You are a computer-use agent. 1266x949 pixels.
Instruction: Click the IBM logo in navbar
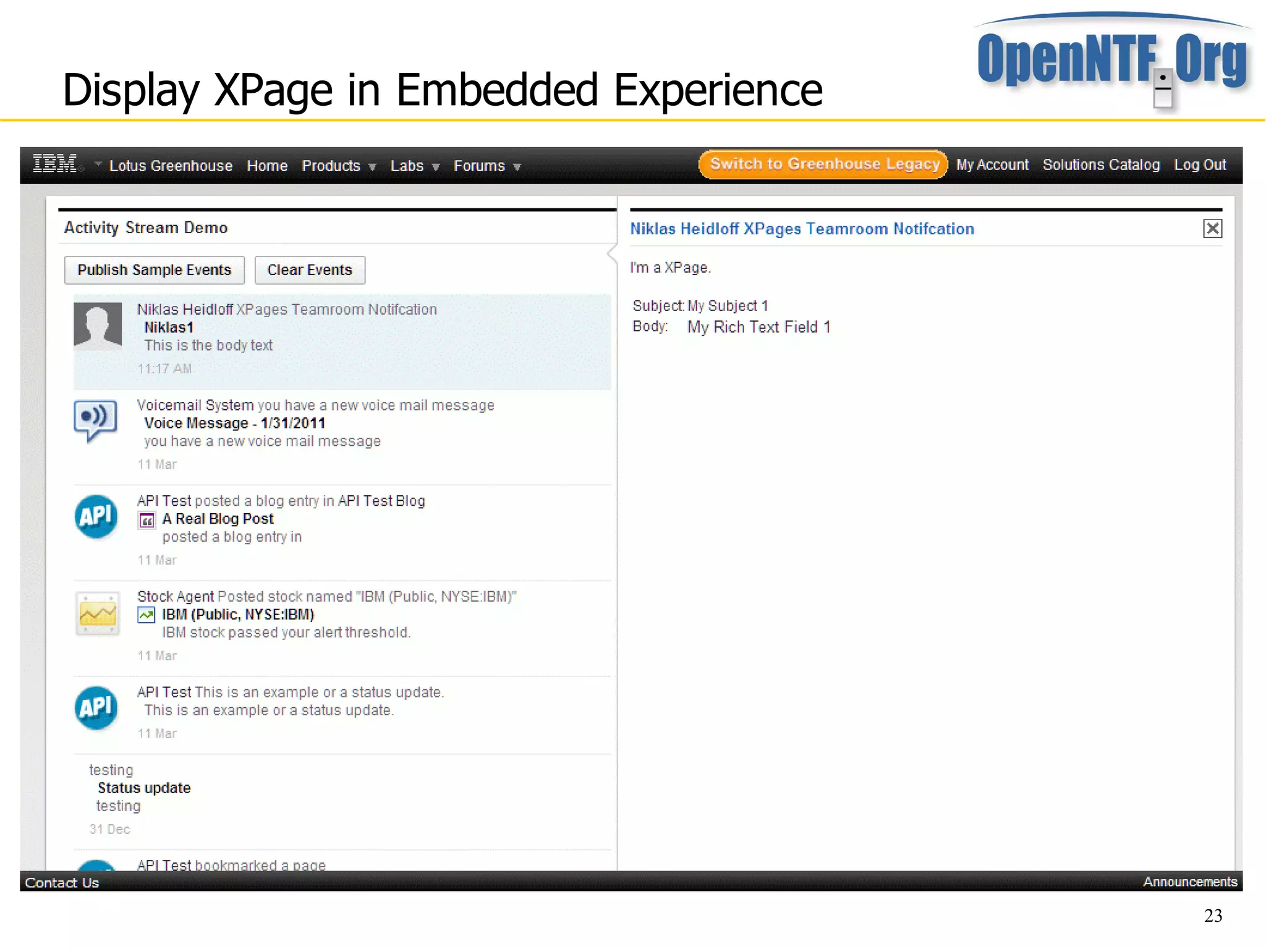pos(56,164)
